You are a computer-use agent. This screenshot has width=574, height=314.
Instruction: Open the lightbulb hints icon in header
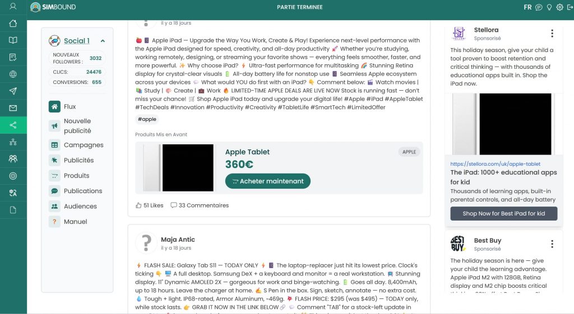coord(549,7)
